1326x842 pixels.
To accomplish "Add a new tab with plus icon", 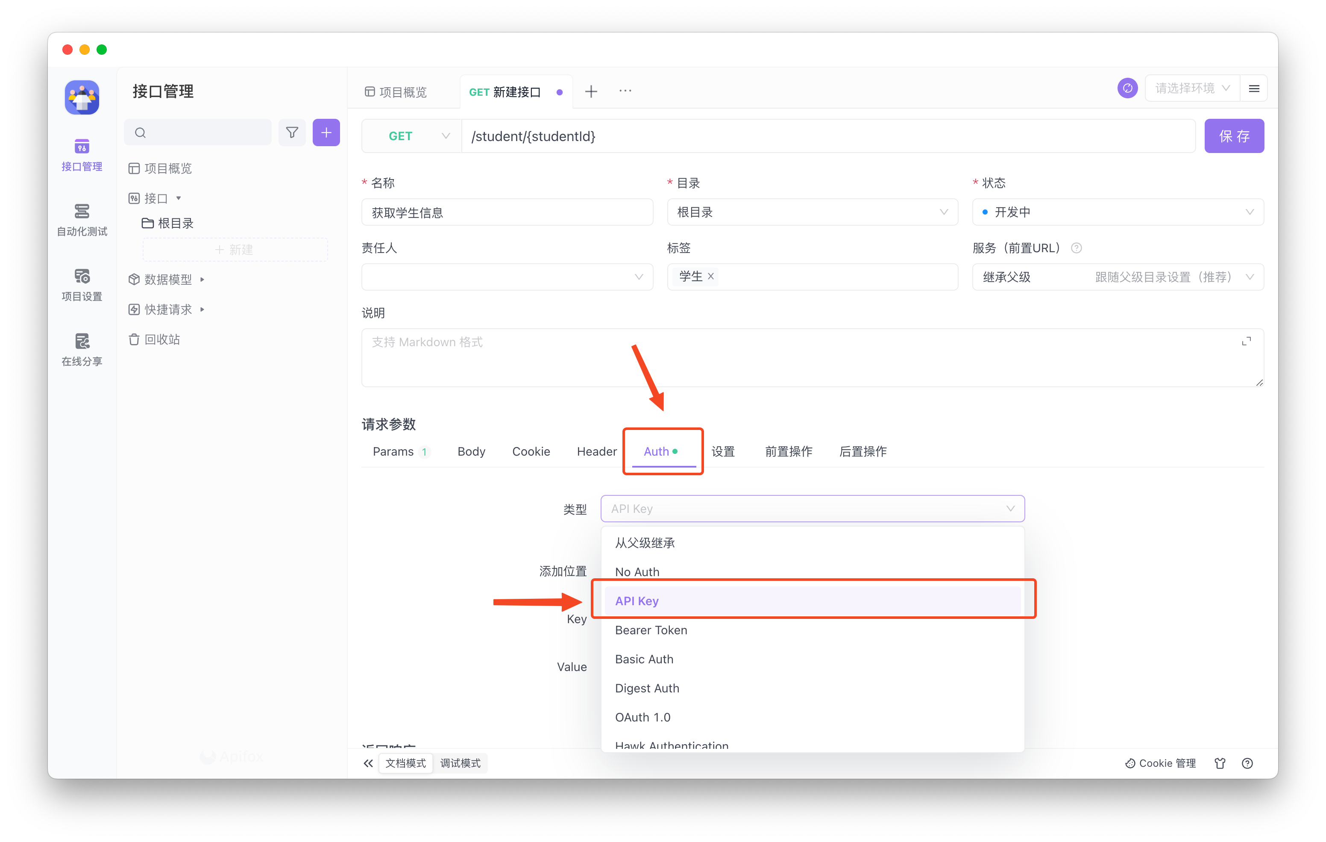I will (591, 91).
